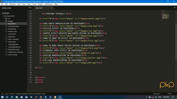Viewport: 177px width, 99px height.
Task: Click the Tab Size: 4 status entry
Action: coord(157,94)
